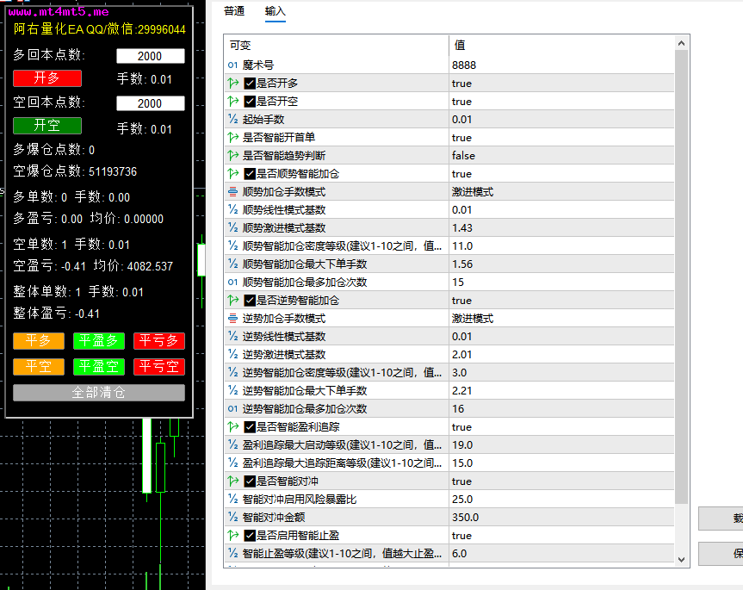Click the fraction icon next to 起始手数
Screen dimensions: 743x590
[x=232, y=119]
